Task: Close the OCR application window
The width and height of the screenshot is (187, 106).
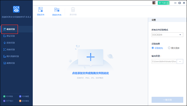Action: pos(184,3)
